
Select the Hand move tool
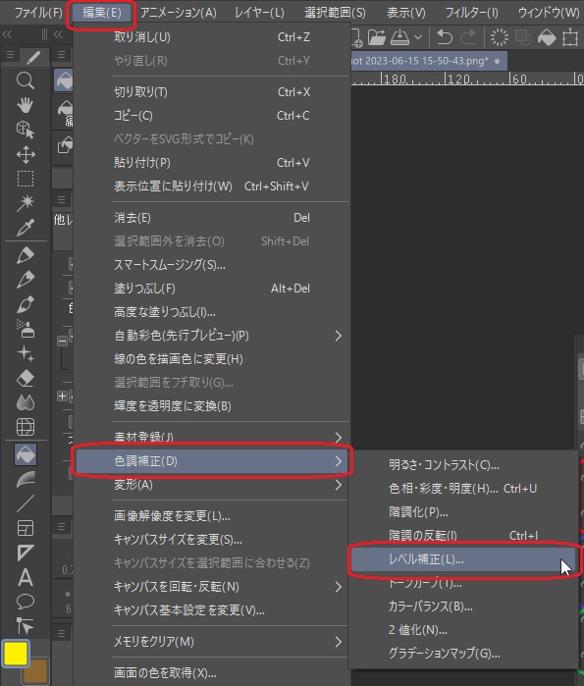click(x=25, y=105)
